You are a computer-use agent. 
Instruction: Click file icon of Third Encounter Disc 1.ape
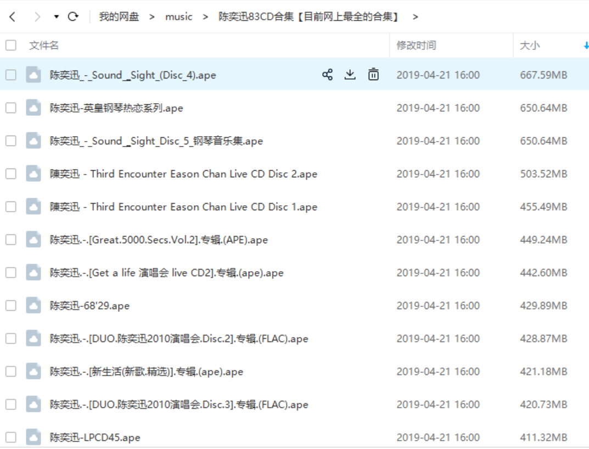(33, 206)
